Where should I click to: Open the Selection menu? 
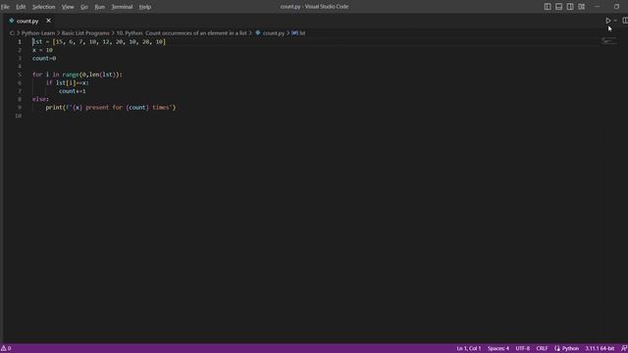43,7
